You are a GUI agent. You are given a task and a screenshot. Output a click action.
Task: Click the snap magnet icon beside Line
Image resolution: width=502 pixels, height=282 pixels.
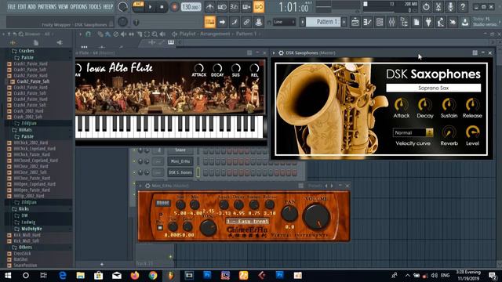coord(269,22)
